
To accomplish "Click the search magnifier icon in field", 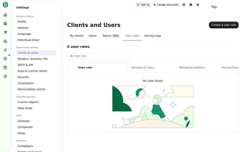I will [x=71, y=56].
